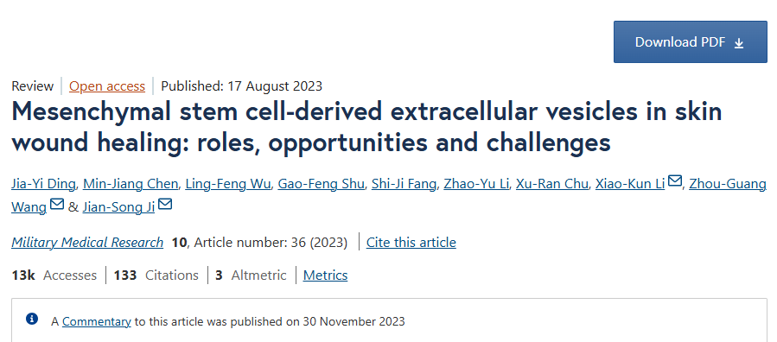Click the Xiao-Kun Li author name
This screenshot has width=777, height=342.
630,184
